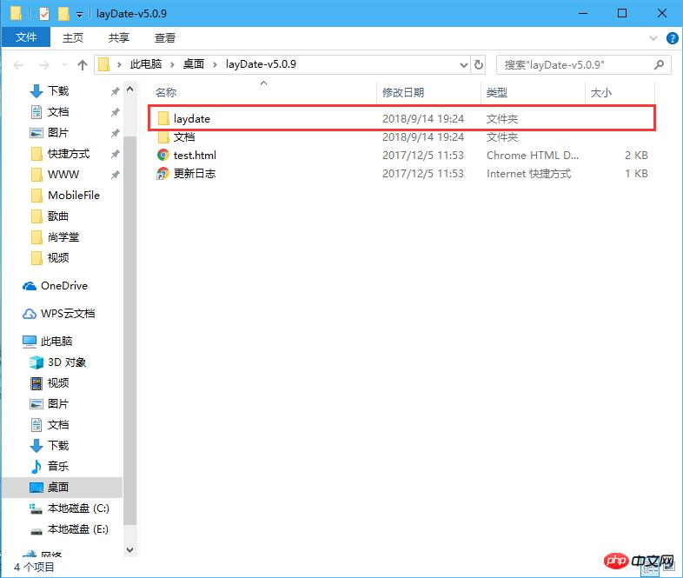Open the Quick Access Toolbar customize dropdown
The width and height of the screenshot is (683, 578).
point(79,15)
